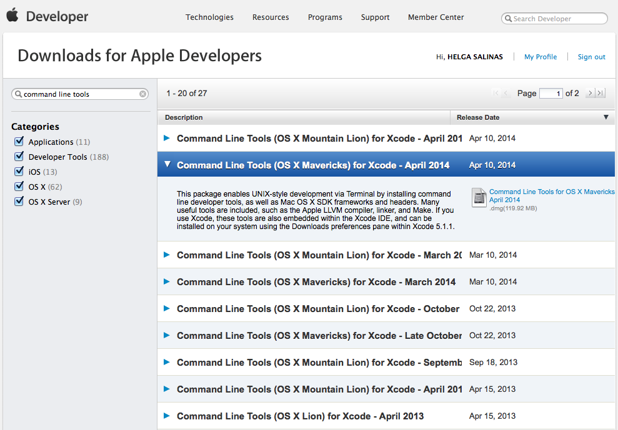
Task: Click the command line tools filter field
Action: coord(80,94)
